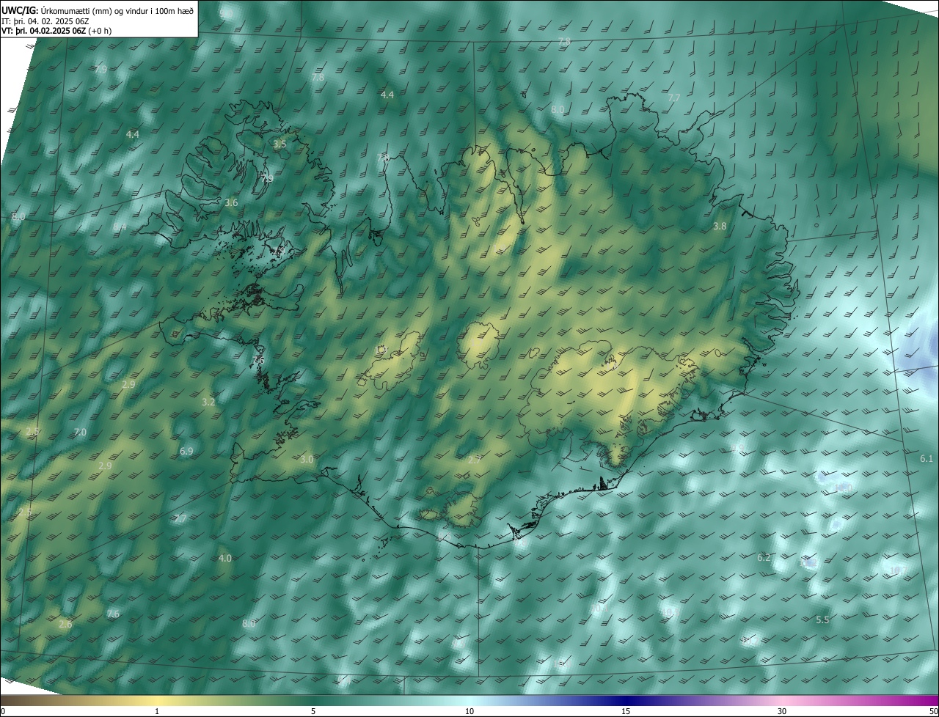Click the 6.1 value label on the map
Viewport: 939px width, 717px height.
coord(927,459)
